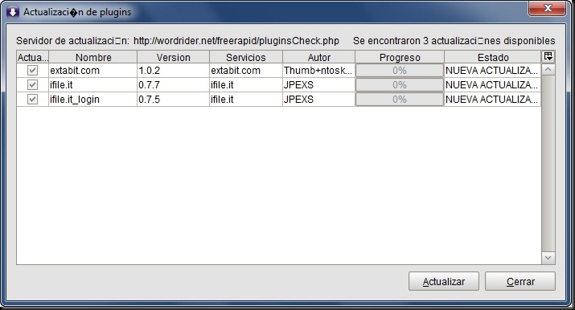Click the Servicios column header
The width and height of the screenshot is (575, 310).
pos(246,57)
